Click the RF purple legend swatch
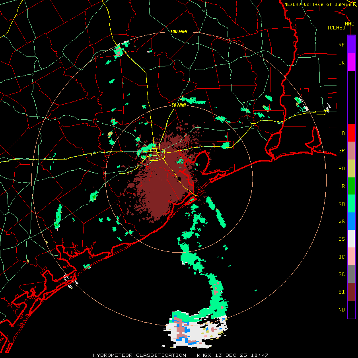 [351, 45]
